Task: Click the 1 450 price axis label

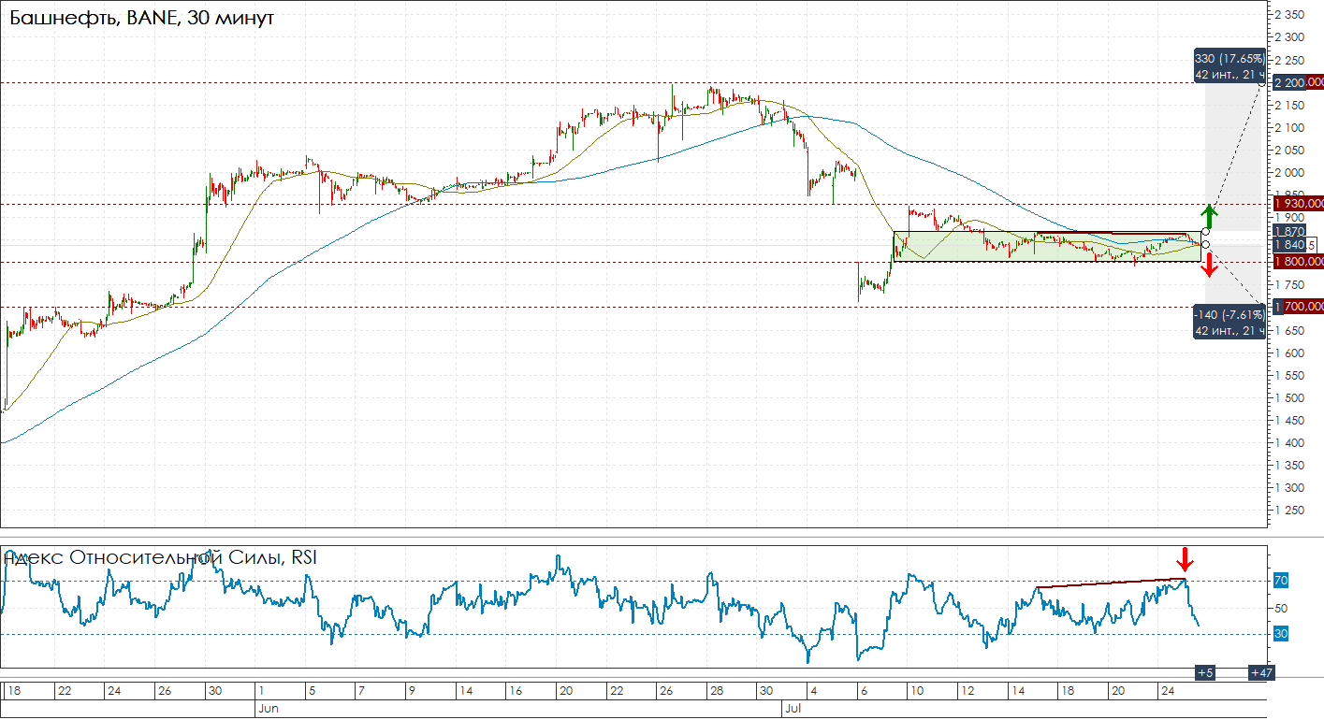Action: click(1289, 420)
